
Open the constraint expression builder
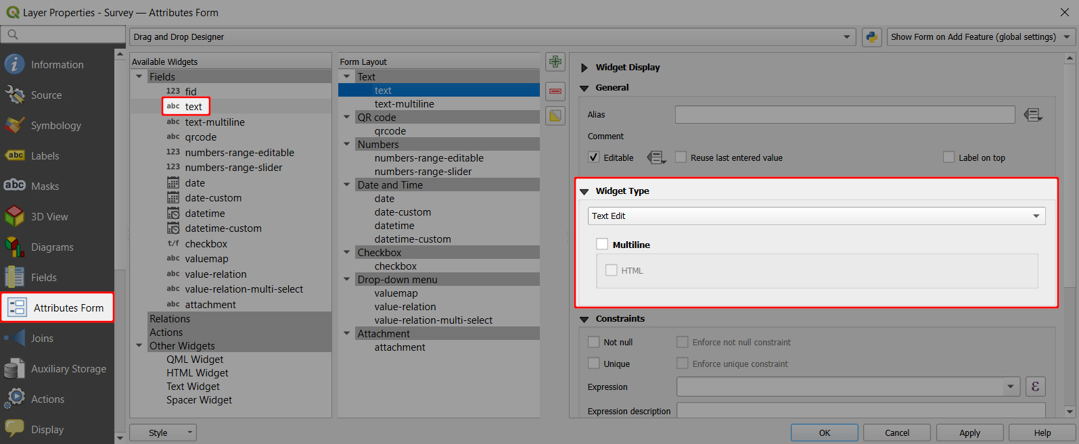(x=1036, y=387)
